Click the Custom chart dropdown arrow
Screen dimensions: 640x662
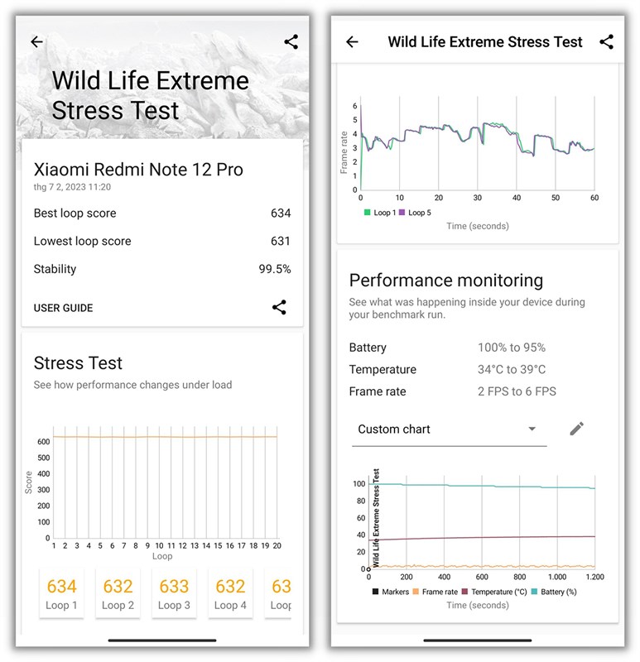pos(532,429)
